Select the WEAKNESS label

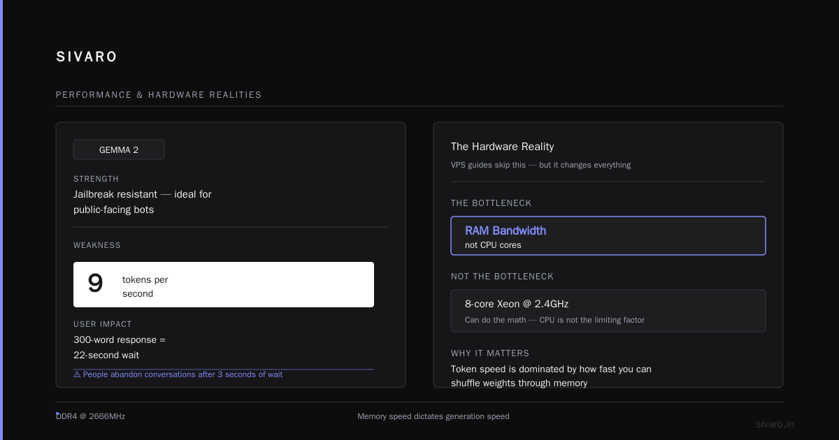pyautogui.click(x=97, y=245)
